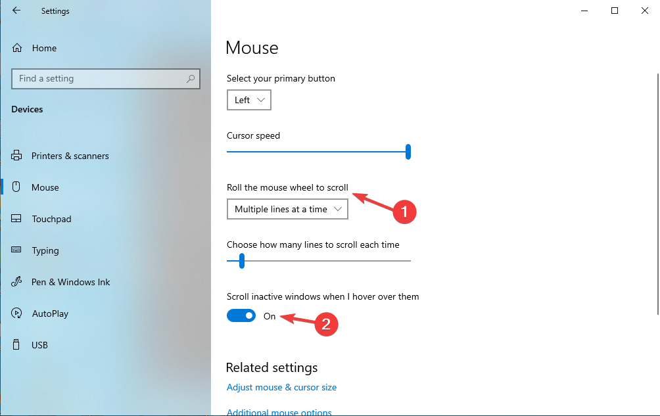Click the AutoPlay icon

(x=16, y=313)
